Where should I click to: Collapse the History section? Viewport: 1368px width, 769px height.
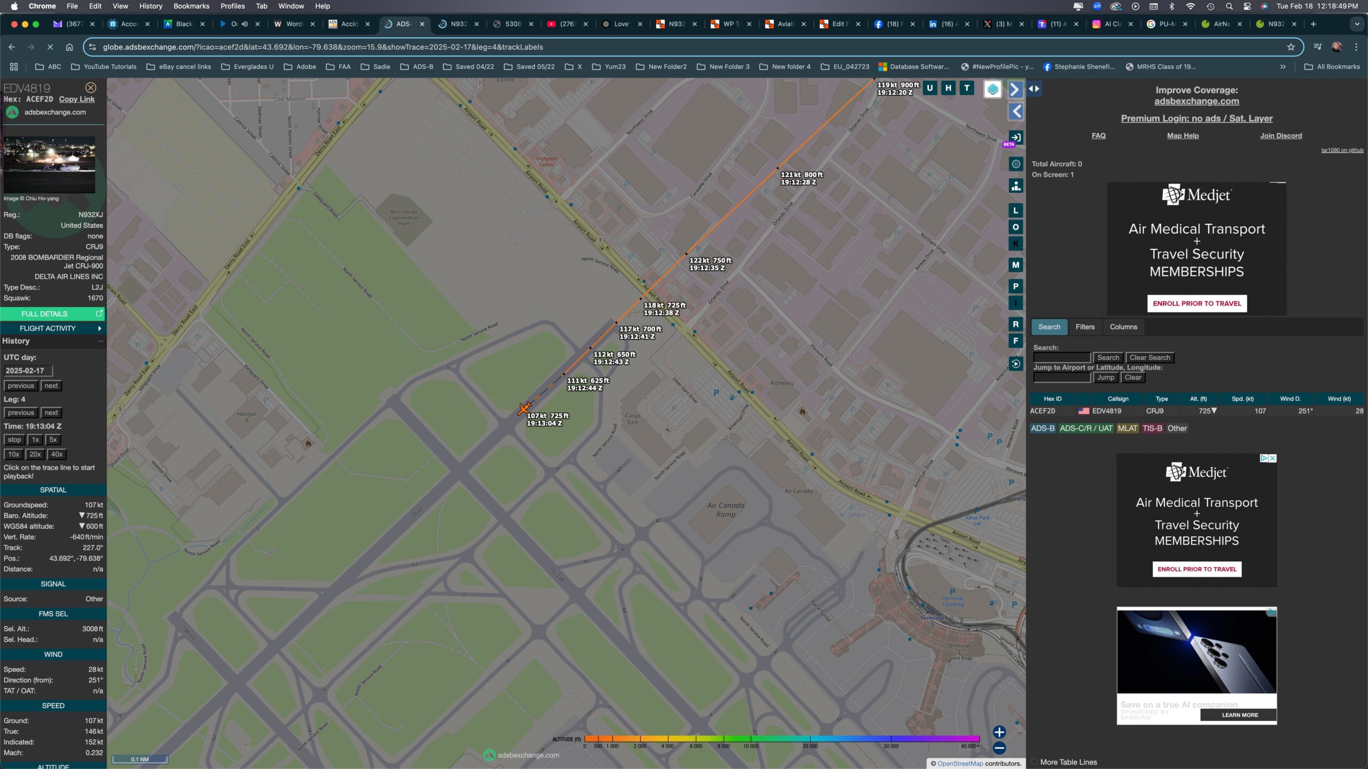coord(100,341)
